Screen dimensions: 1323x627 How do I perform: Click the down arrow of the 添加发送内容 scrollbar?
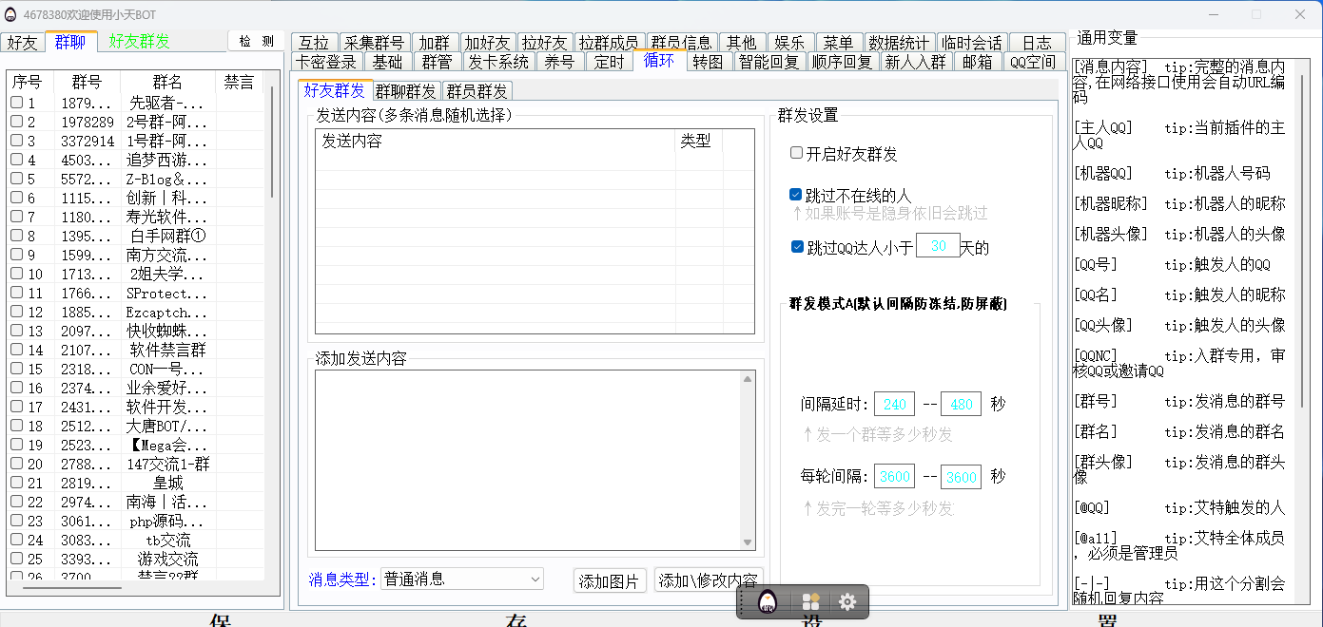(x=747, y=542)
